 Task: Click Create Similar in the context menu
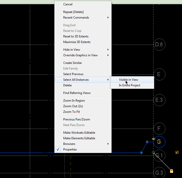72,63
